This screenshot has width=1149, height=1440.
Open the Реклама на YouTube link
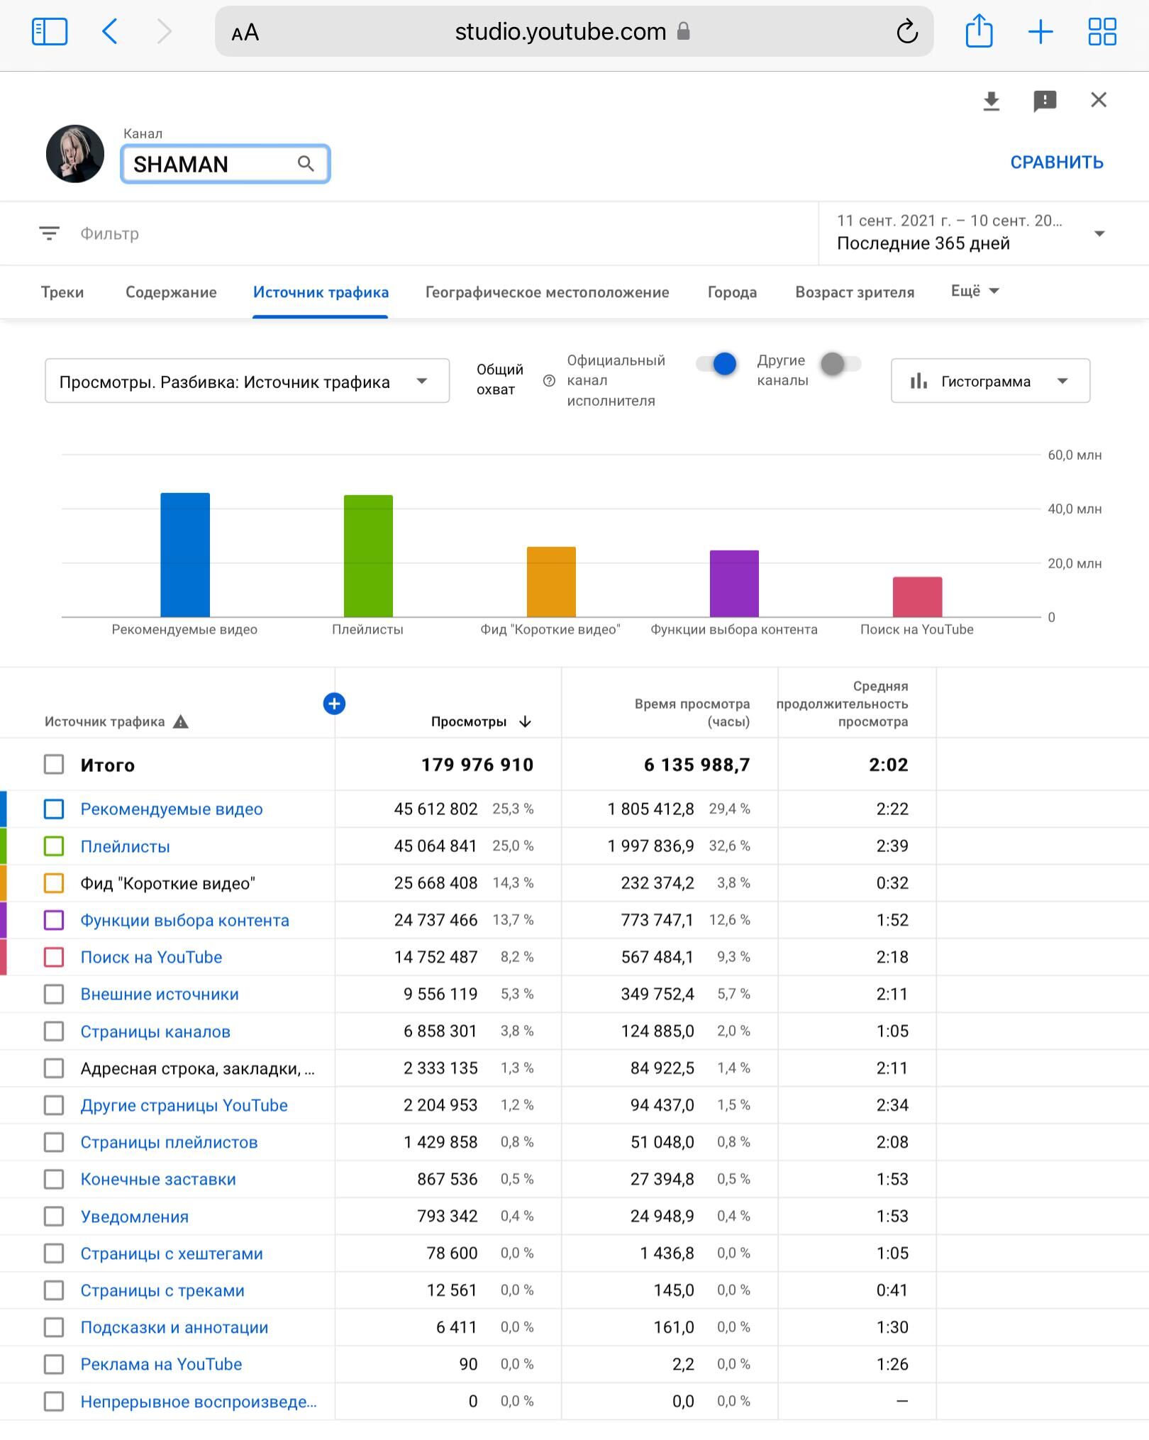161,1364
